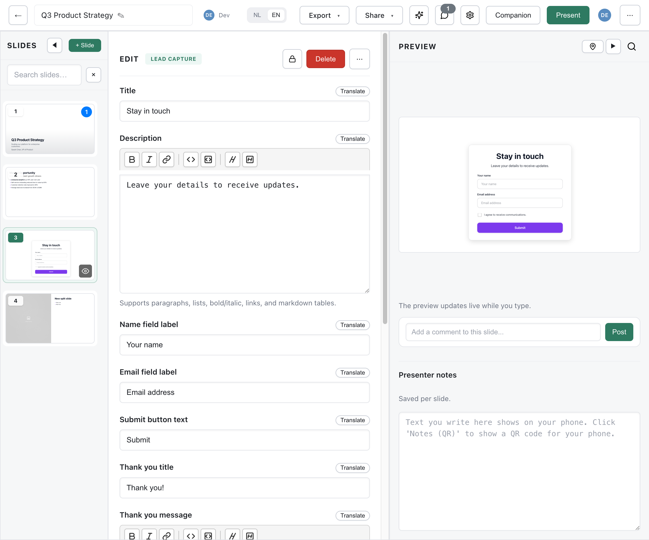
Task: Click the DE user avatar
Action: (x=604, y=15)
